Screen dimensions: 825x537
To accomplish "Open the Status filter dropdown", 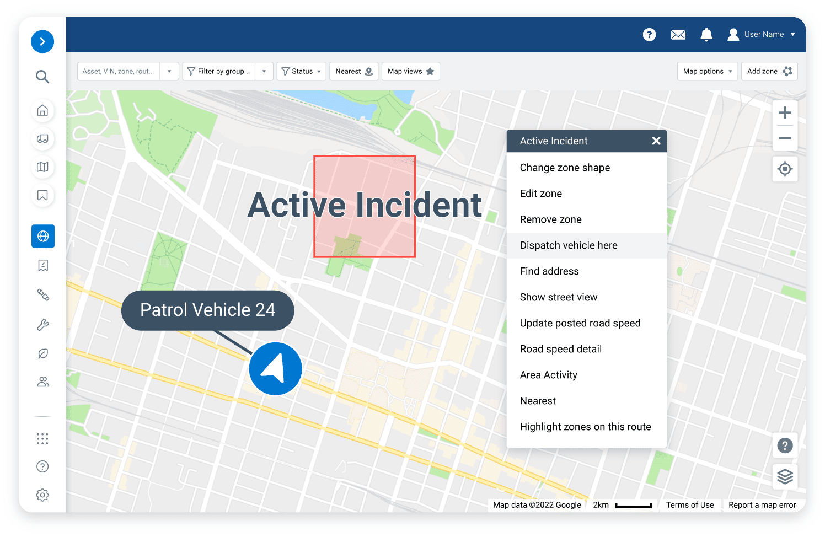I will [301, 72].
